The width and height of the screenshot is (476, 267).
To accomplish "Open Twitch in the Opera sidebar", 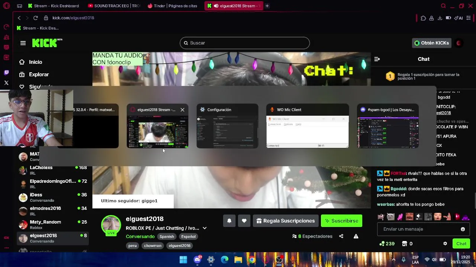I will [6, 73].
